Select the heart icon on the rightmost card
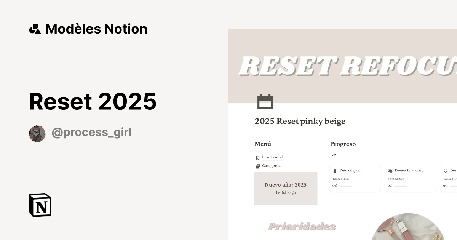The image size is (457, 240). click(x=445, y=171)
